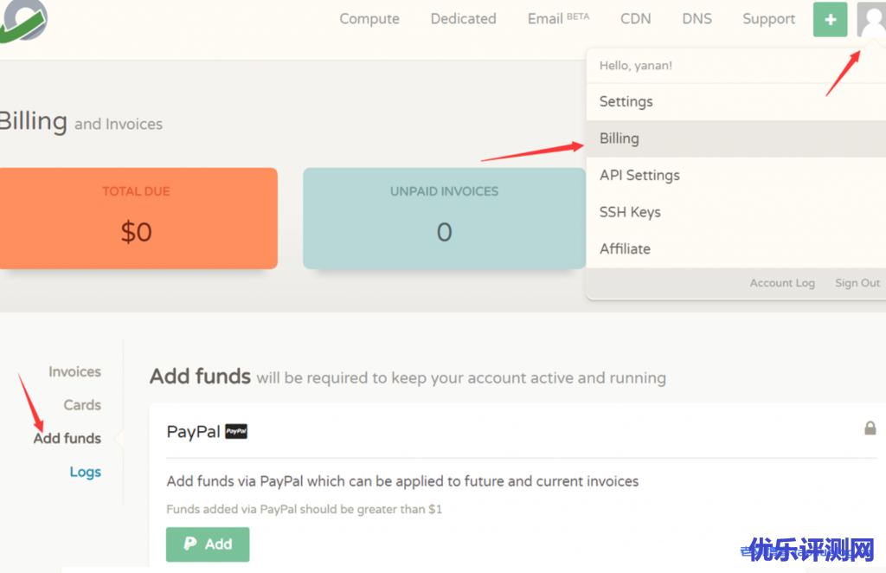The height and width of the screenshot is (573, 886).
Task: Navigate to DNS page
Action: (x=697, y=19)
